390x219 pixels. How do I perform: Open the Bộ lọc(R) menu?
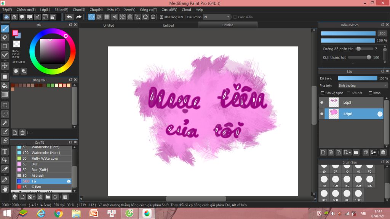click(61, 10)
